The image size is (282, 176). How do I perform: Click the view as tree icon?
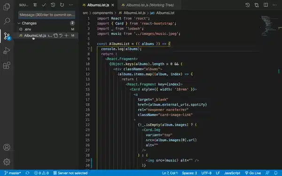(35, 5)
